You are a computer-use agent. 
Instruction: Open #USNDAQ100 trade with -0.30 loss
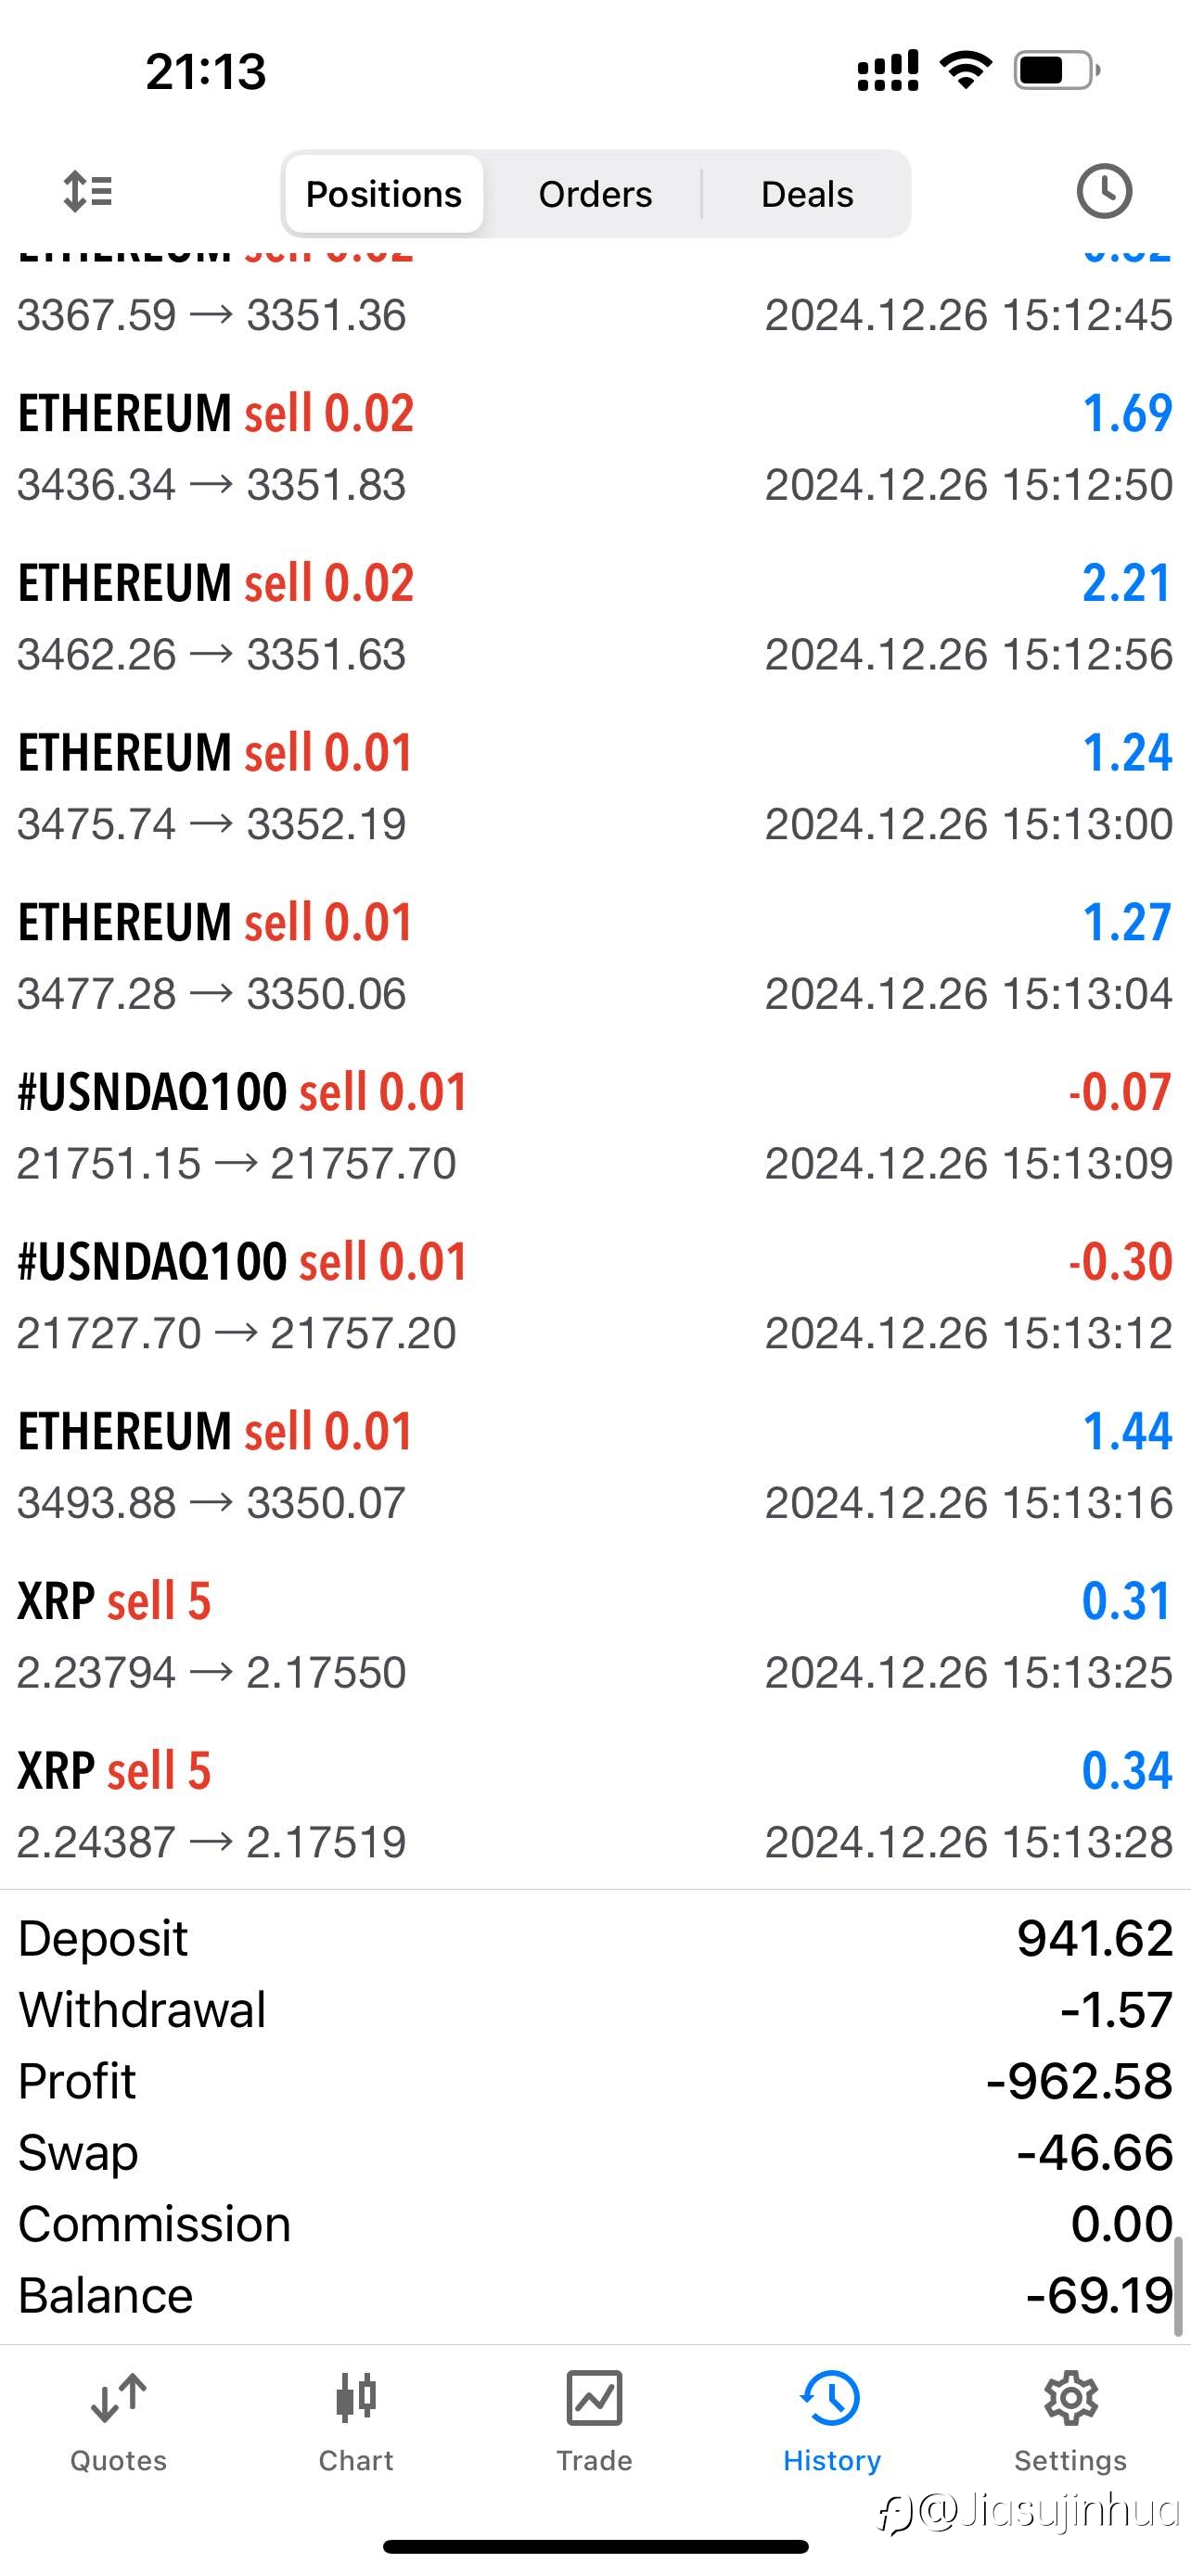click(595, 1297)
